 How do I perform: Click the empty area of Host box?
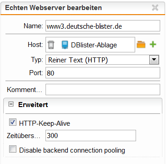coord(126,45)
